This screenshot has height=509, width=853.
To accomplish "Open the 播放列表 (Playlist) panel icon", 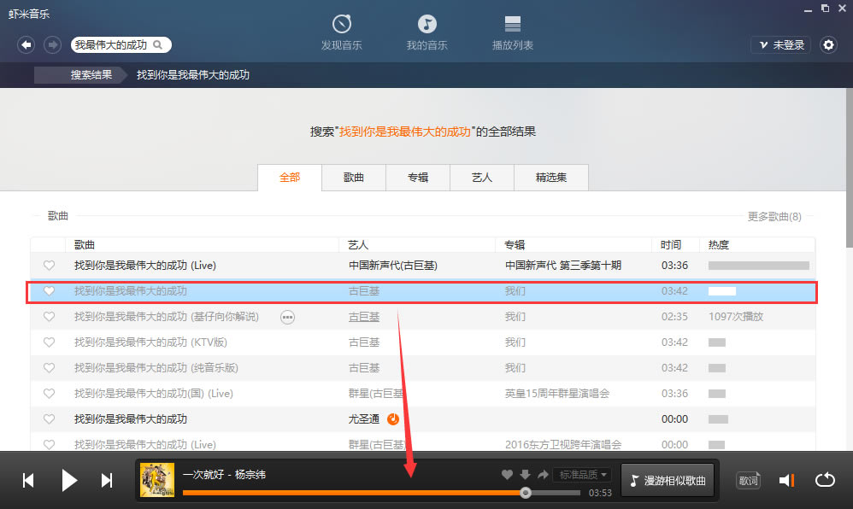I will point(513,26).
